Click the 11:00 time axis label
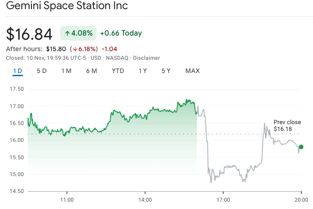The image size is (313, 209). [x=67, y=200]
